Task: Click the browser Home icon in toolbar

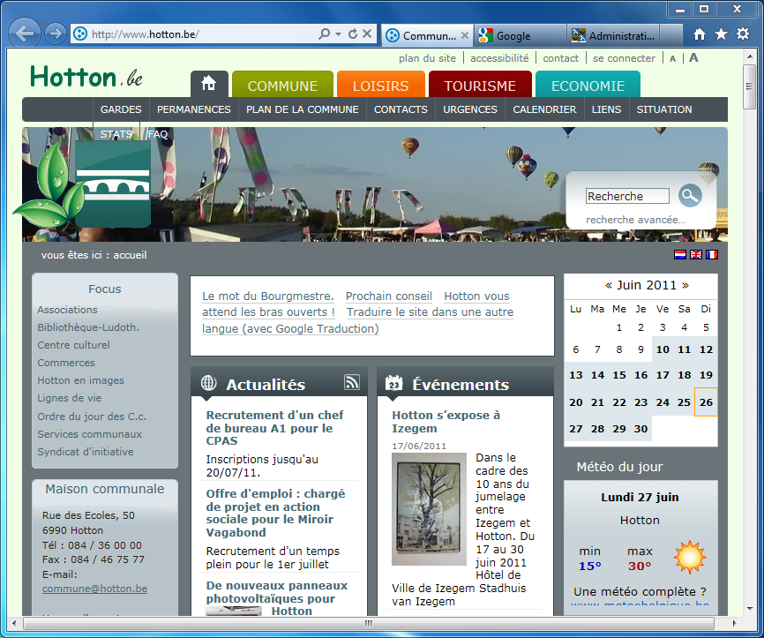Action: pyautogui.click(x=700, y=34)
